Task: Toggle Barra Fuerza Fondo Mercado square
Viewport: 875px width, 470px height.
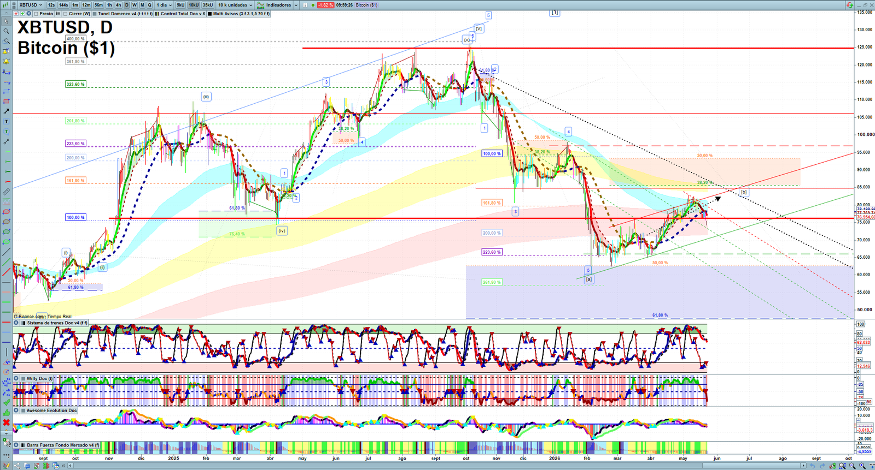Action: pyautogui.click(x=23, y=445)
